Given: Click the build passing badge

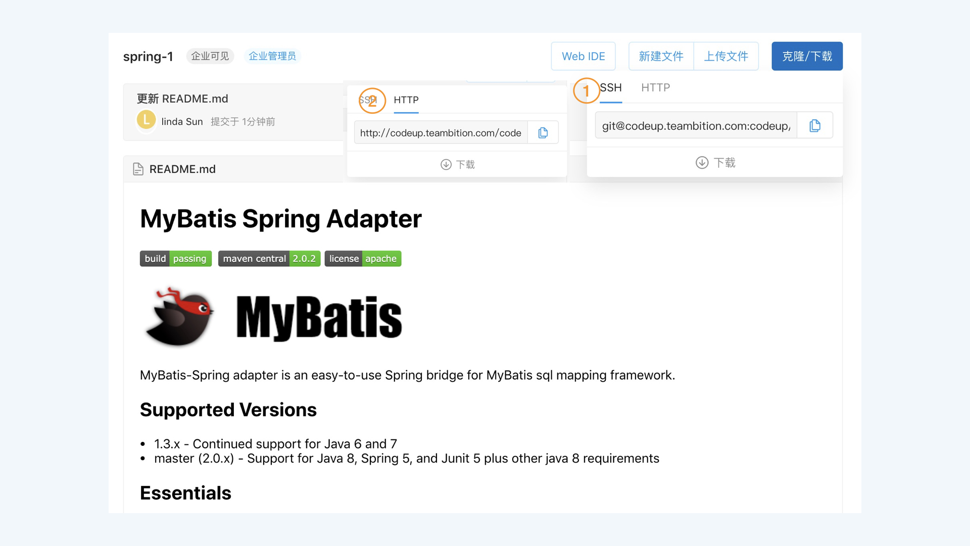Looking at the screenshot, I should pos(176,258).
